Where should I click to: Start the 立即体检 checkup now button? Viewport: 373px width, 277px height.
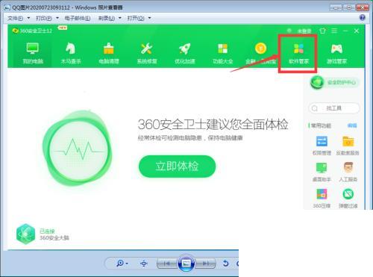[177, 166]
